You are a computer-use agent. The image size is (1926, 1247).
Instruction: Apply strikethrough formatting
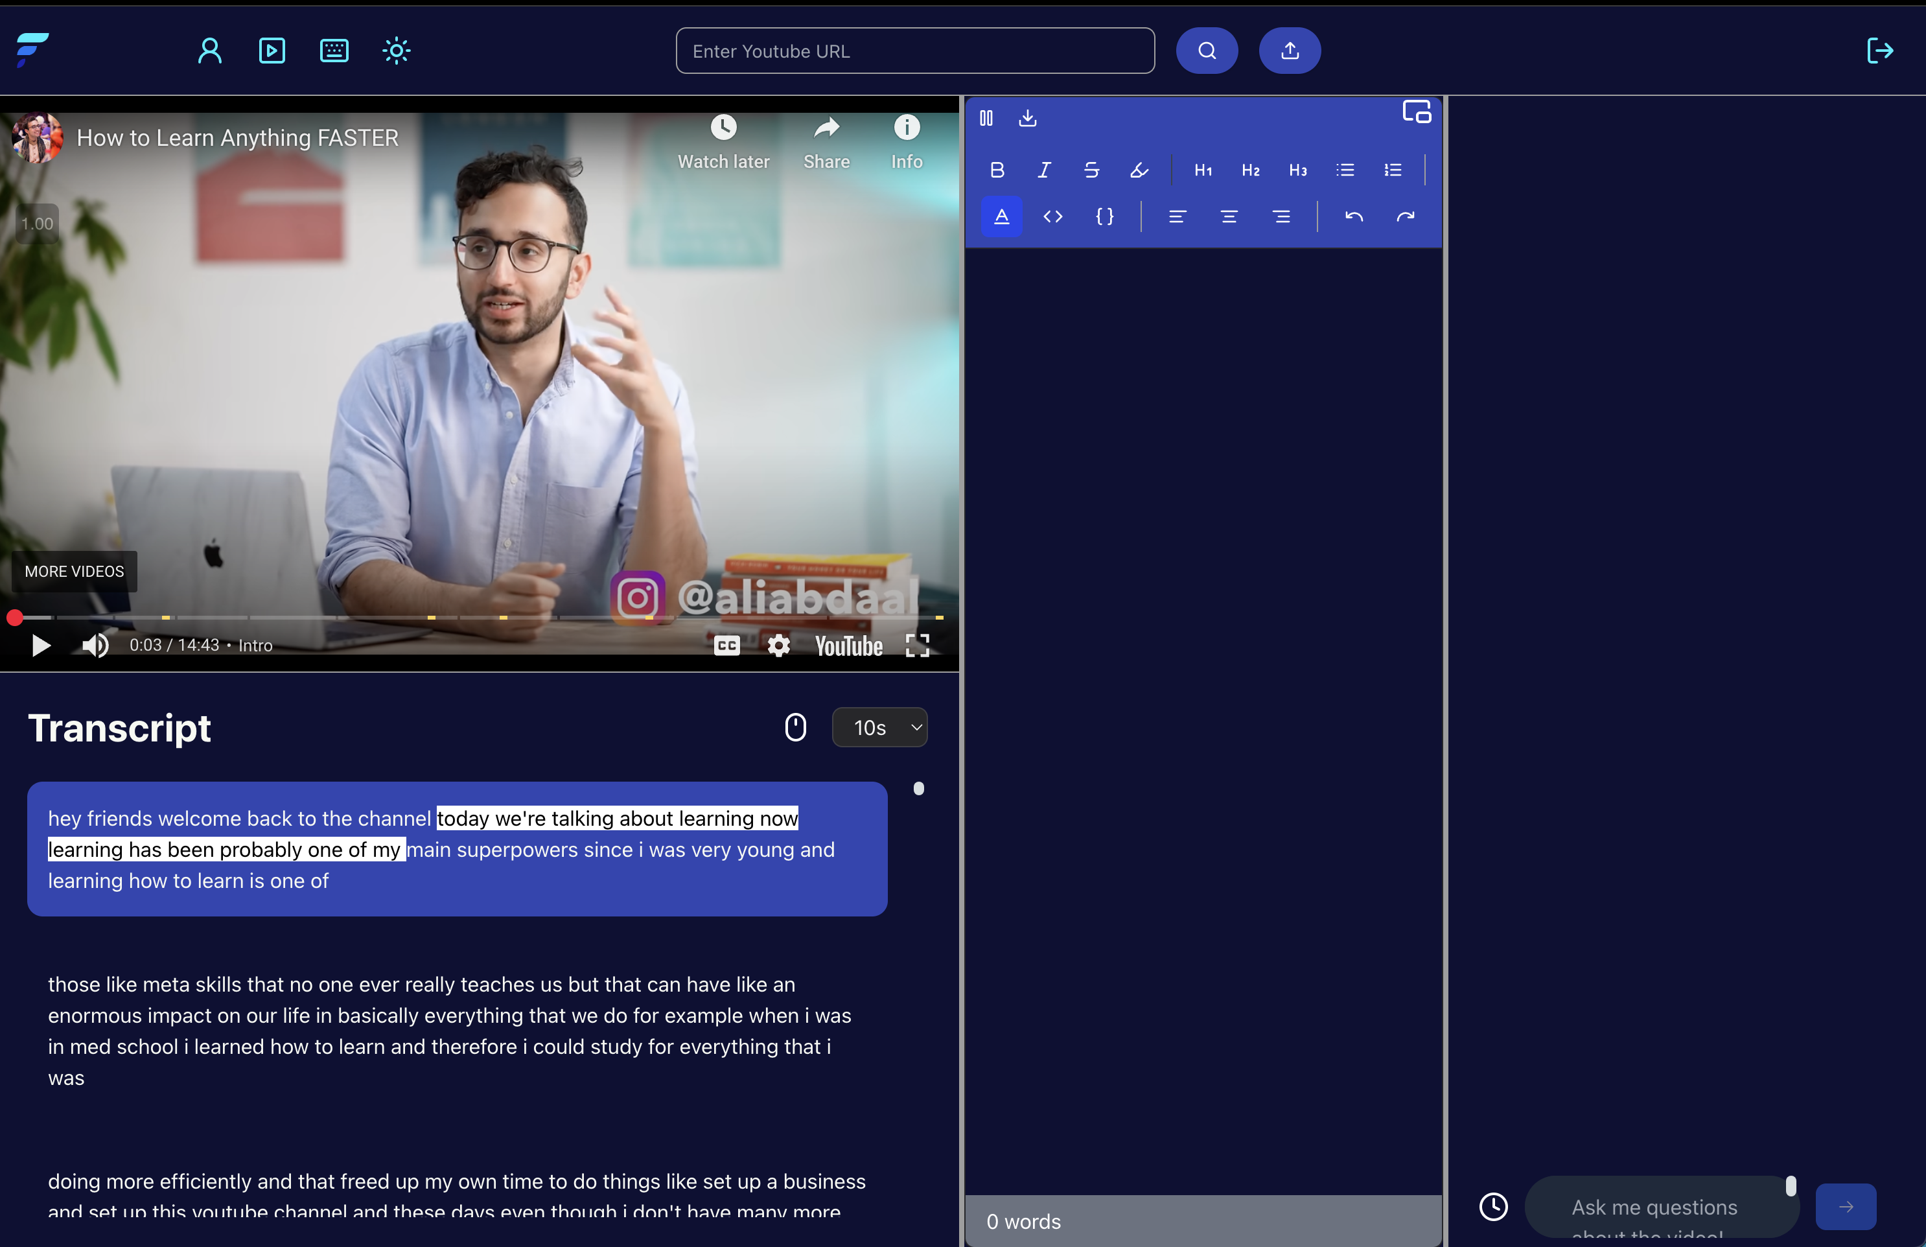[1091, 170]
